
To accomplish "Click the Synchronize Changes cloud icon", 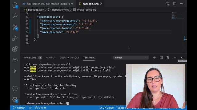I will [30, 108].
